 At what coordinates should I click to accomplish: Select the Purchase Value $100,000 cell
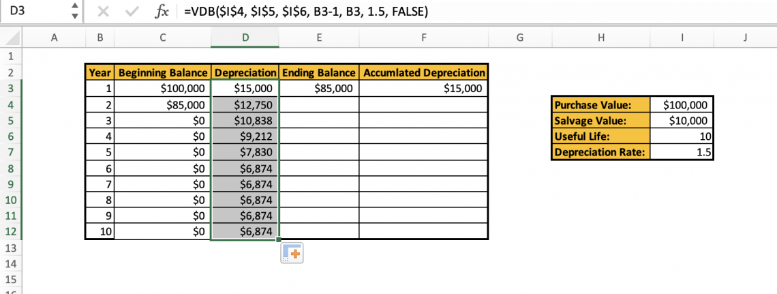click(x=682, y=105)
